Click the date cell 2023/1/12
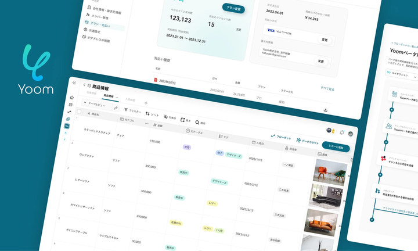The width and height of the screenshot is (418, 251). 255,159
